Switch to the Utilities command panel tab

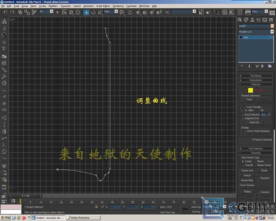(x=271, y=20)
